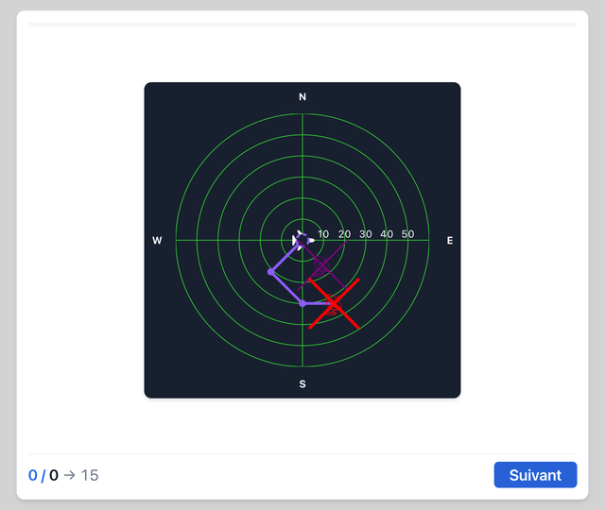The image size is (605, 510).
Task: Click the red crossed-out radar dish icon
Action: (334, 304)
